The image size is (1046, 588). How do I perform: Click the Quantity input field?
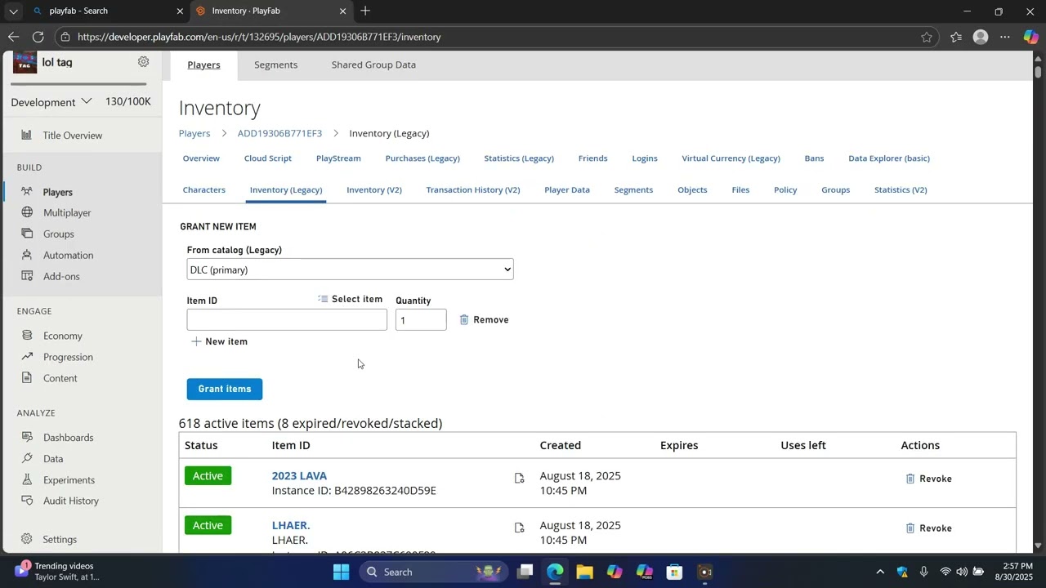pos(421,319)
